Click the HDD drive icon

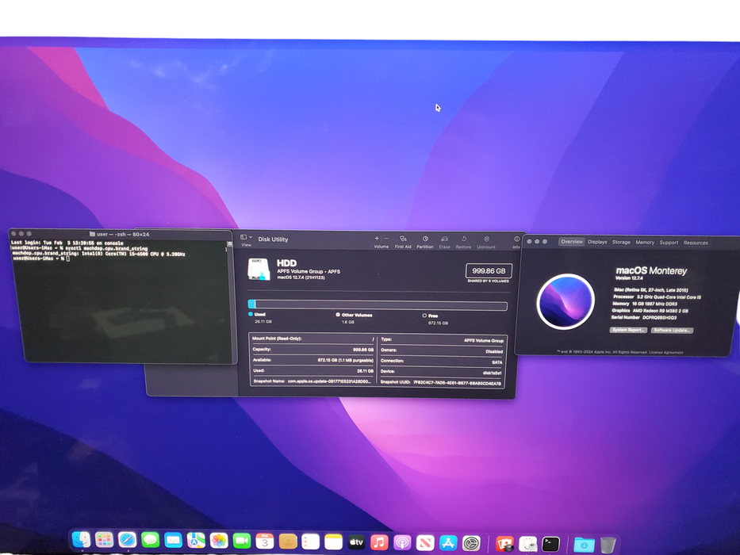259,269
